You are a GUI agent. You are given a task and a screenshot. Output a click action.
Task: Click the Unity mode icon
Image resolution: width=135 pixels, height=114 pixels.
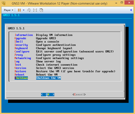click(41, 10)
